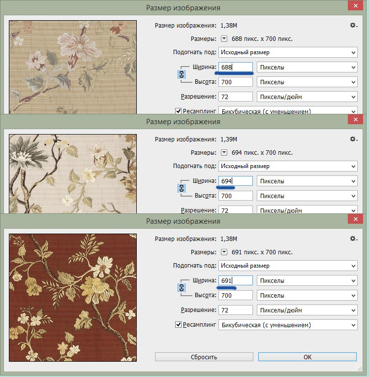Image resolution: width=369 pixels, height=377 pixels.
Task: Open Подогнать под dropdown in the 688-width dialog
Action: (x=288, y=52)
